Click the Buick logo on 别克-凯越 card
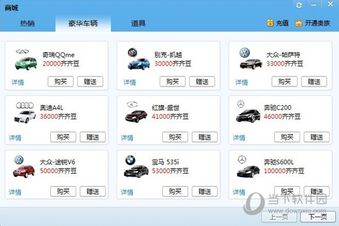The height and width of the screenshot is (226, 339). point(133,52)
